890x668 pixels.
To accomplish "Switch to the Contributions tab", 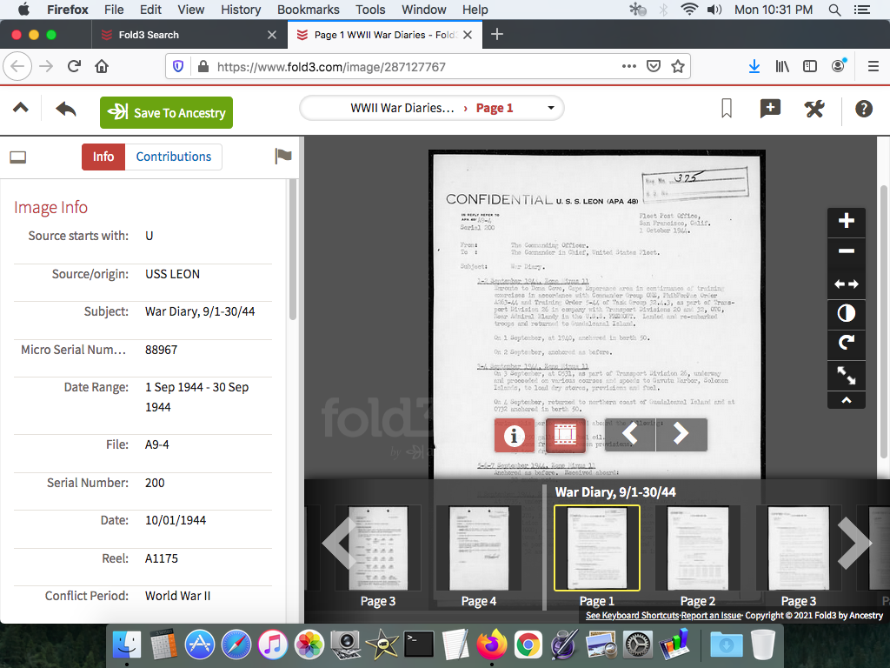I will [173, 157].
